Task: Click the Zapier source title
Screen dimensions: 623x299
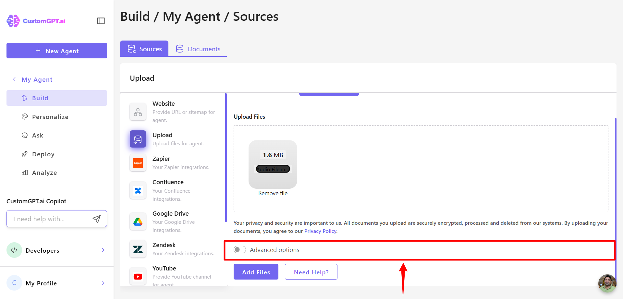Action: tap(161, 159)
